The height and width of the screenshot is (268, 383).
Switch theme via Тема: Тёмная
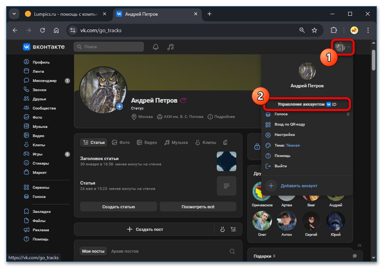pyautogui.click(x=307, y=145)
